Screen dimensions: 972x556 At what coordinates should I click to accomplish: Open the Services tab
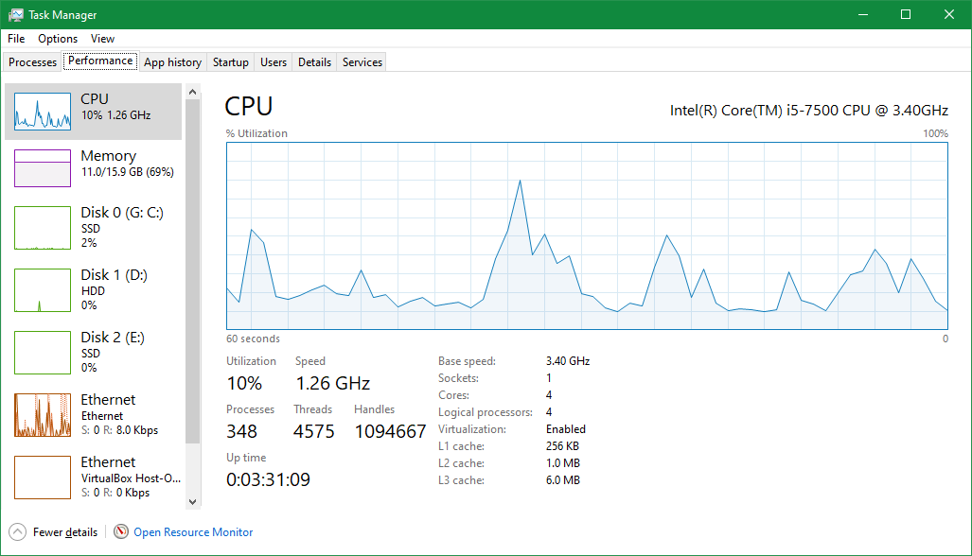click(361, 61)
